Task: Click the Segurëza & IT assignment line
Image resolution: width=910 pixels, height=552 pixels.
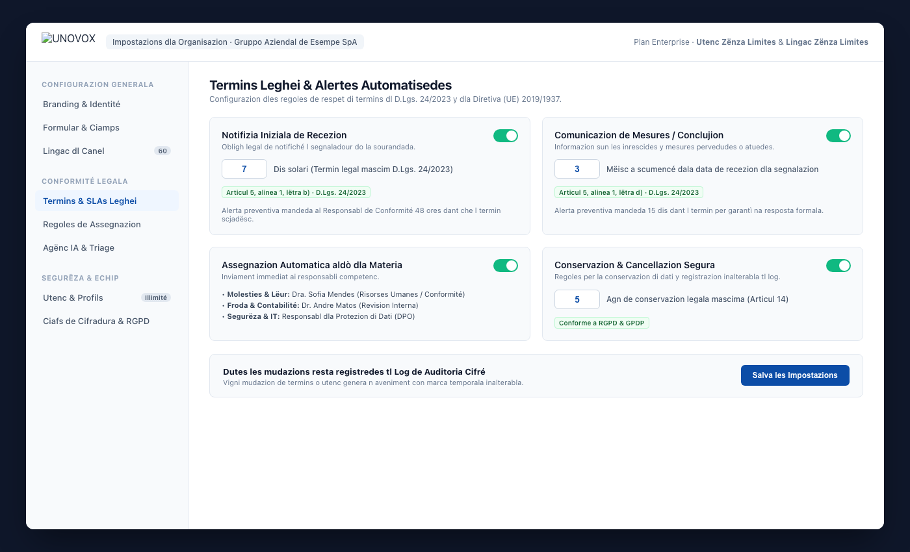Action: [x=318, y=316]
